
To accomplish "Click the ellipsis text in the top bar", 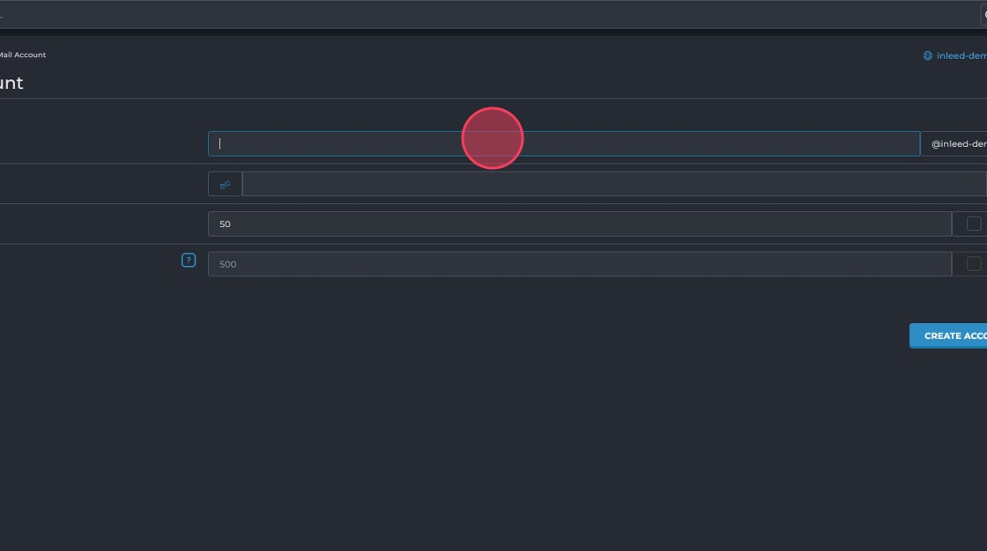I will 2,16.
